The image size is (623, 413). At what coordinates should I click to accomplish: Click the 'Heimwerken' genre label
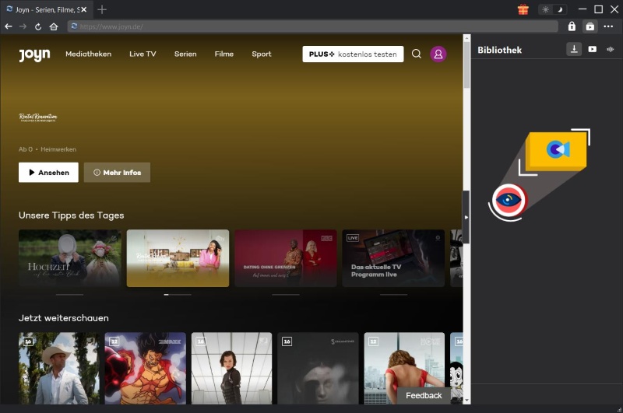(x=58, y=149)
